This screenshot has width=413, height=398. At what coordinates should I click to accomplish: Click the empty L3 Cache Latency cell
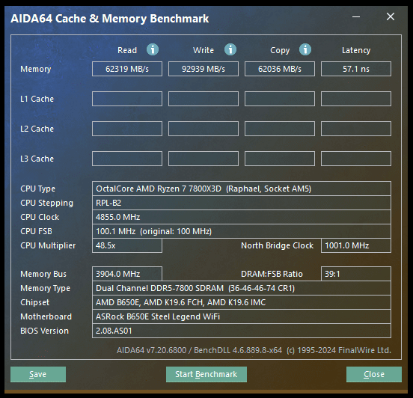356,159
